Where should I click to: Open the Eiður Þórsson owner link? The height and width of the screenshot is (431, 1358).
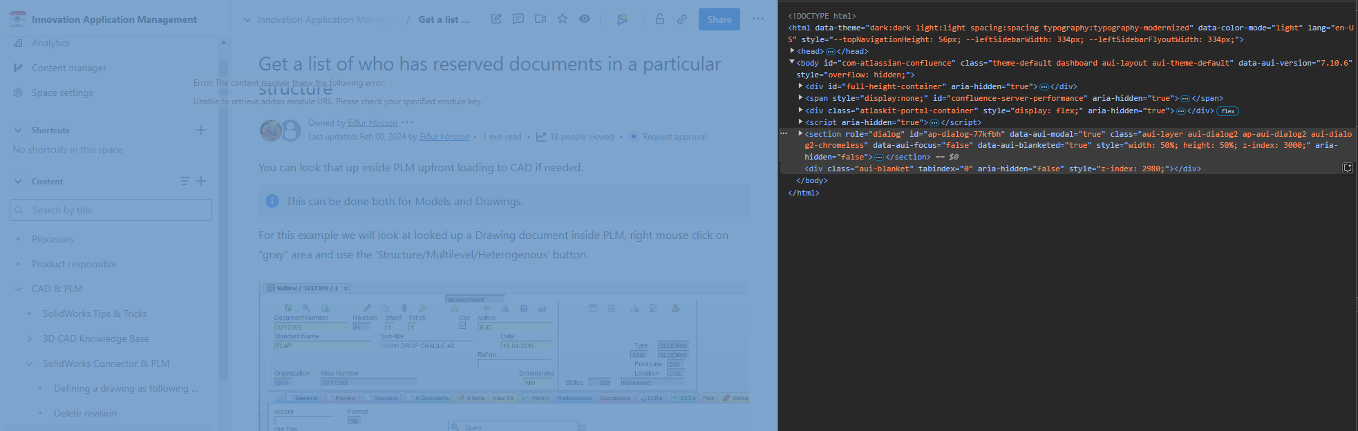coord(372,123)
